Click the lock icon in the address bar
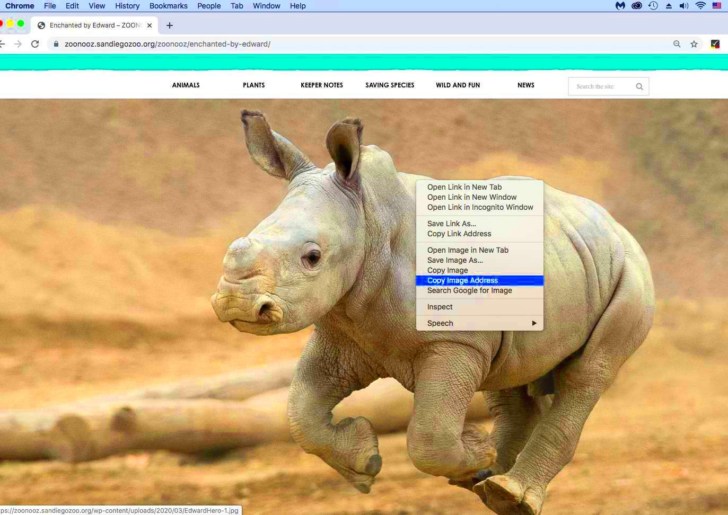Screen dimensions: 728x515 click(56, 44)
